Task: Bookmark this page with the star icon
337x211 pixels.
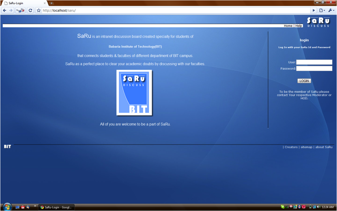Action: (39, 10)
